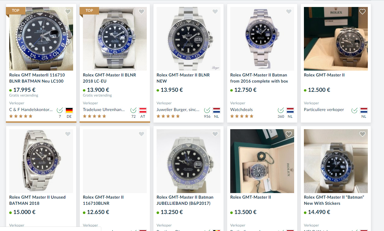Favorite the Batman JUBELLIEBAND listing

[x=215, y=134]
